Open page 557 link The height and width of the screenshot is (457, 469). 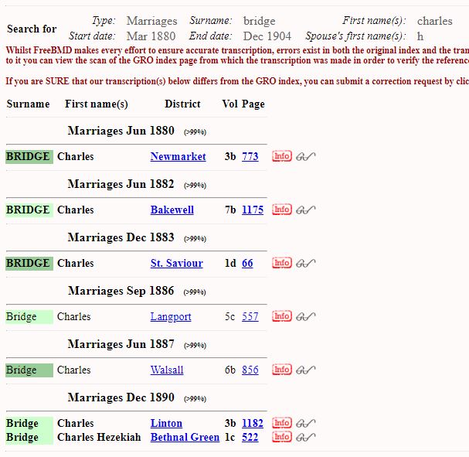(250, 316)
